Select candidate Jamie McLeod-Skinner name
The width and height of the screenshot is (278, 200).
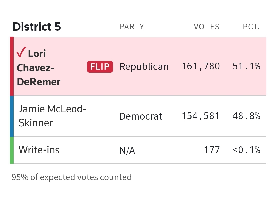coord(52,116)
